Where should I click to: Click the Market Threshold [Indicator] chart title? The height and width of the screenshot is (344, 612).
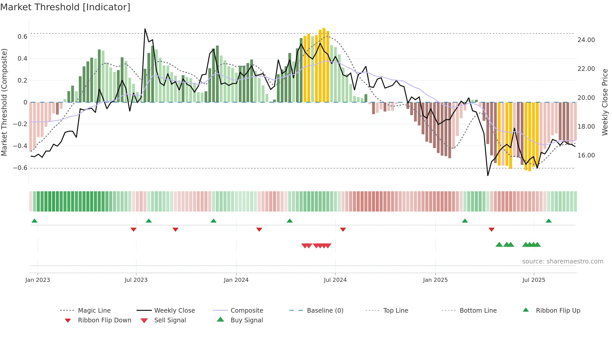(65, 7)
